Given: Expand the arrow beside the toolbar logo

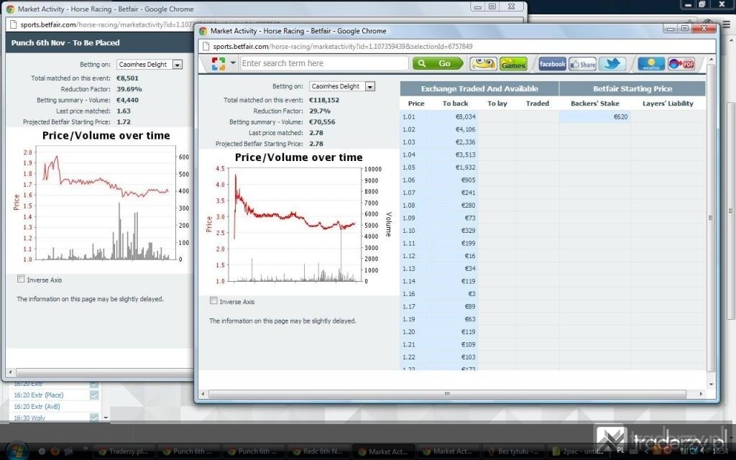Looking at the screenshot, I should [x=233, y=63].
